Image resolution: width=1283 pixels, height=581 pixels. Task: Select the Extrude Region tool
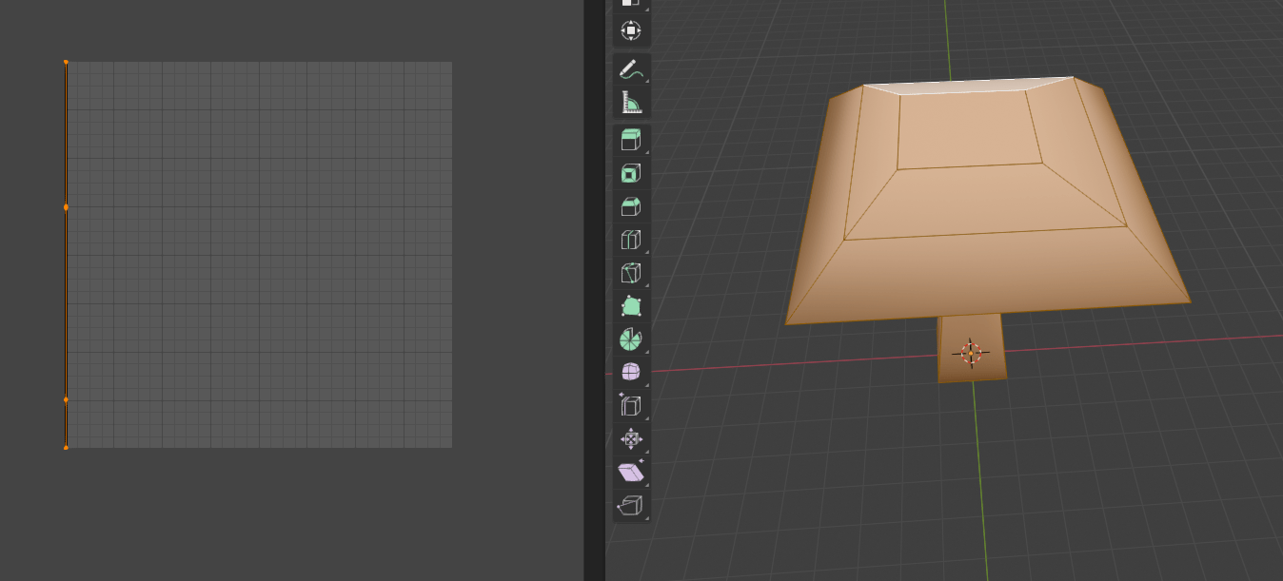tap(630, 138)
